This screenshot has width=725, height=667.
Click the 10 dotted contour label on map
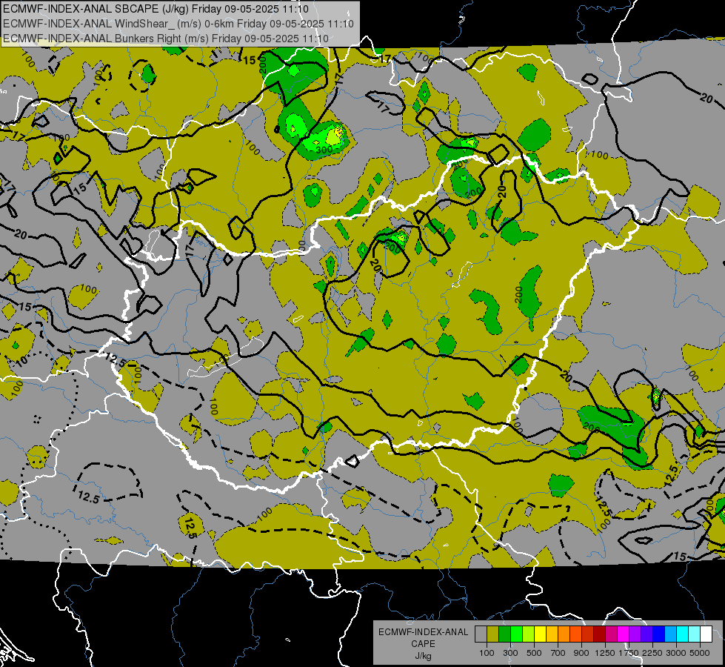click(21, 362)
